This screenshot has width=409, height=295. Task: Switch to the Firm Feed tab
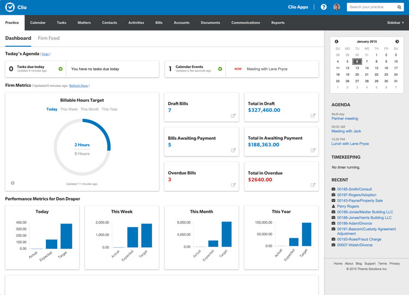(x=49, y=38)
